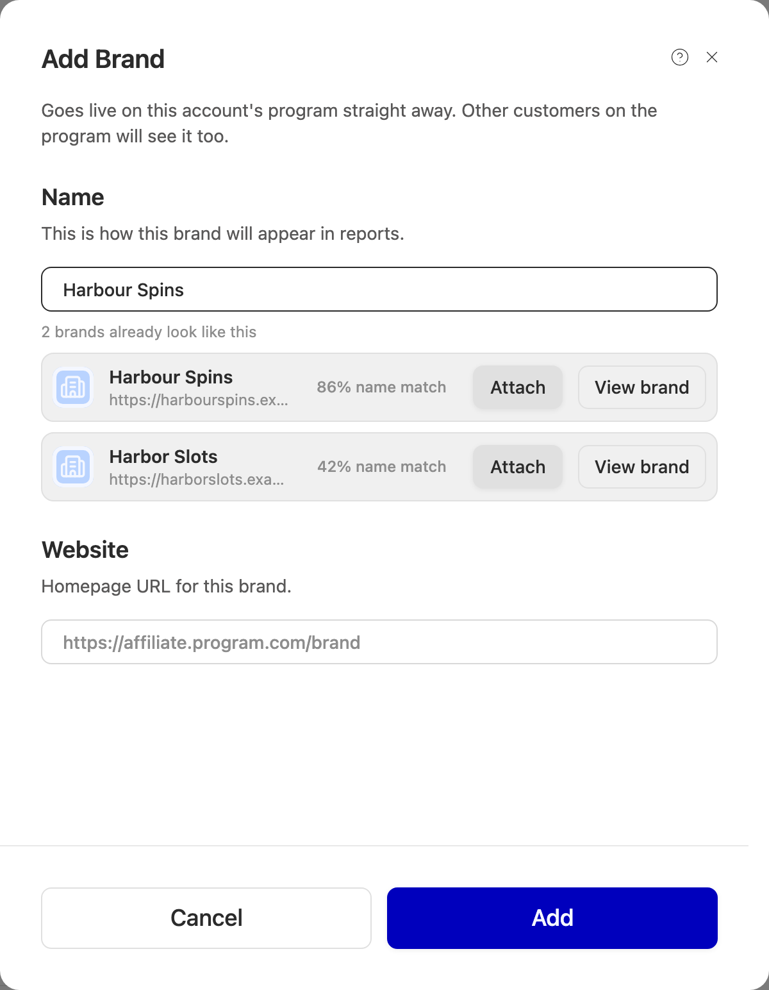Click the Add Brand dialog title
Screen dimensions: 769x990
pos(103,59)
